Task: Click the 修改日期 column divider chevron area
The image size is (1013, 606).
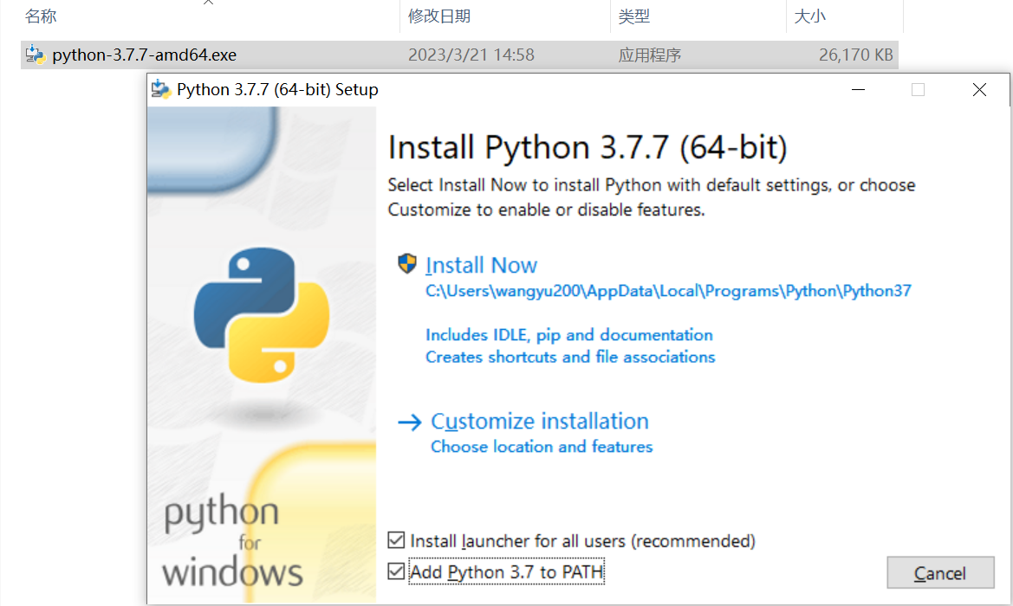Action: tap(609, 16)
